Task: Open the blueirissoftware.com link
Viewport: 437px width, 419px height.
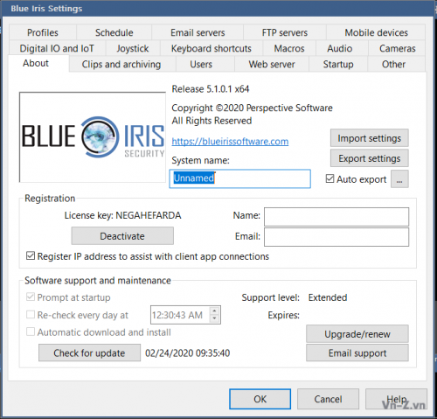Action: tap(230, 142)
